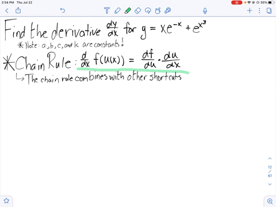Undo the last stroke

click(63, 10)
